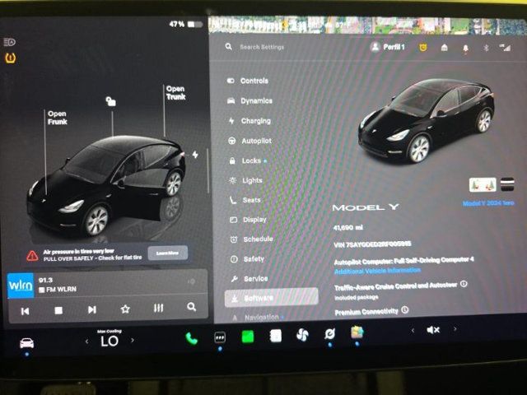This screenshot has width=527, height=395.
Task: Tap the tire pressure warning icon
Action: 11,58
